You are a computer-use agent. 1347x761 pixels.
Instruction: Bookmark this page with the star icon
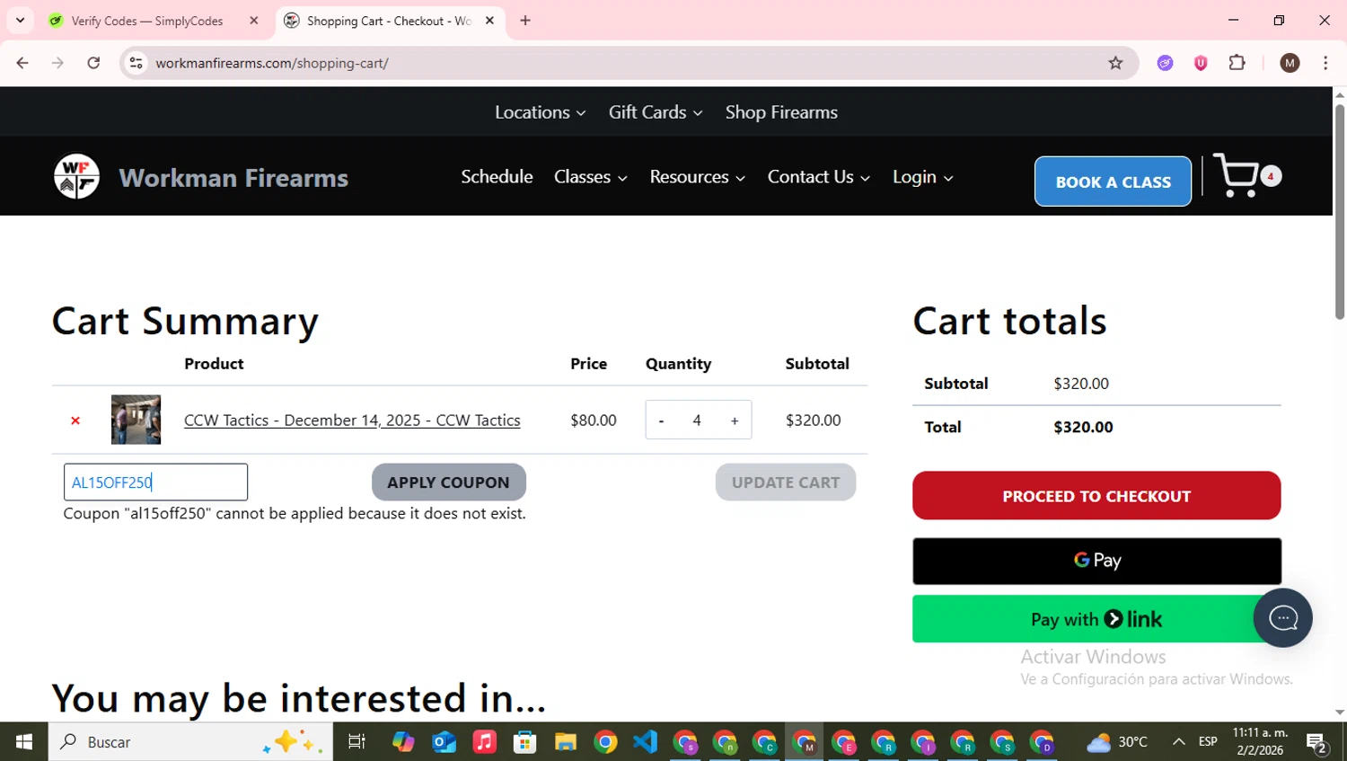(x=1115, y=63)
